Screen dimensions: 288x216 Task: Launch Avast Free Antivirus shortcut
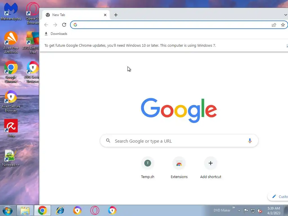[x=11, y=42]
